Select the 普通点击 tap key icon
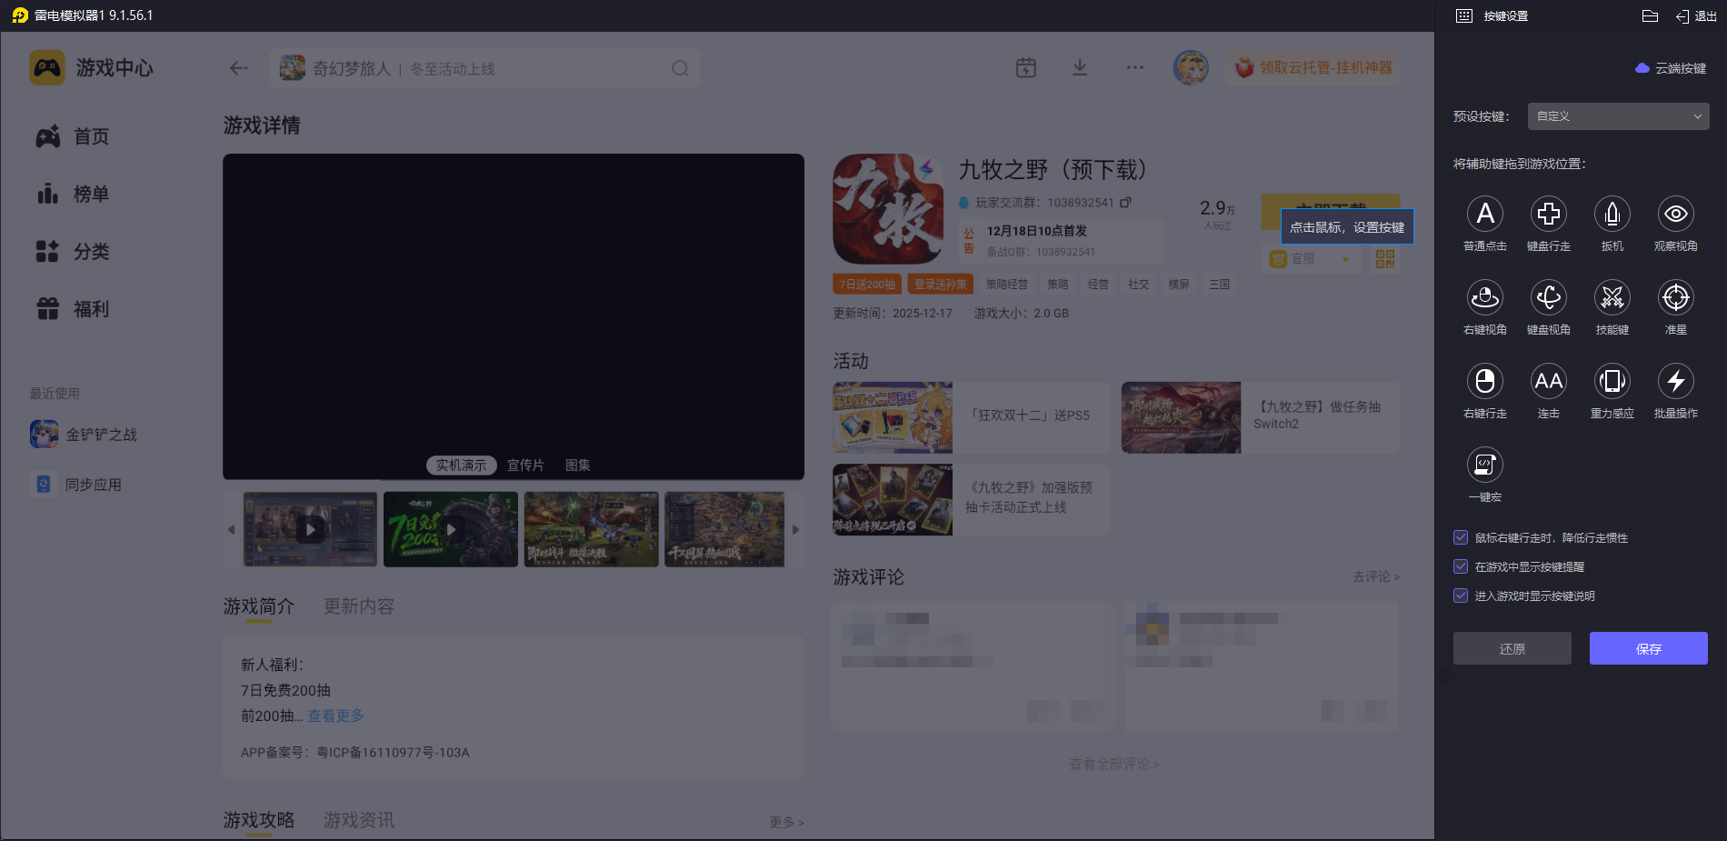The height and width of the screenshot is (841, 1727). 1485,215
